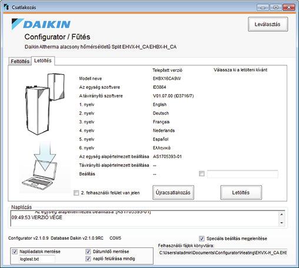The width and height of the screenshot is (299, 268).
Task: Click the Database Daikin v2.1.0.9RC text
Action: point(77,238)
